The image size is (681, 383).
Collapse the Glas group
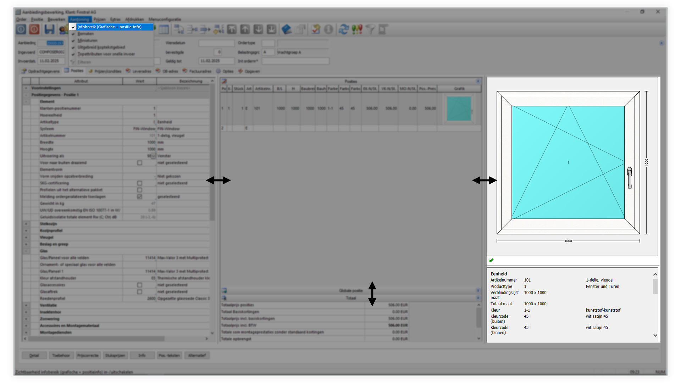point(26,251)
